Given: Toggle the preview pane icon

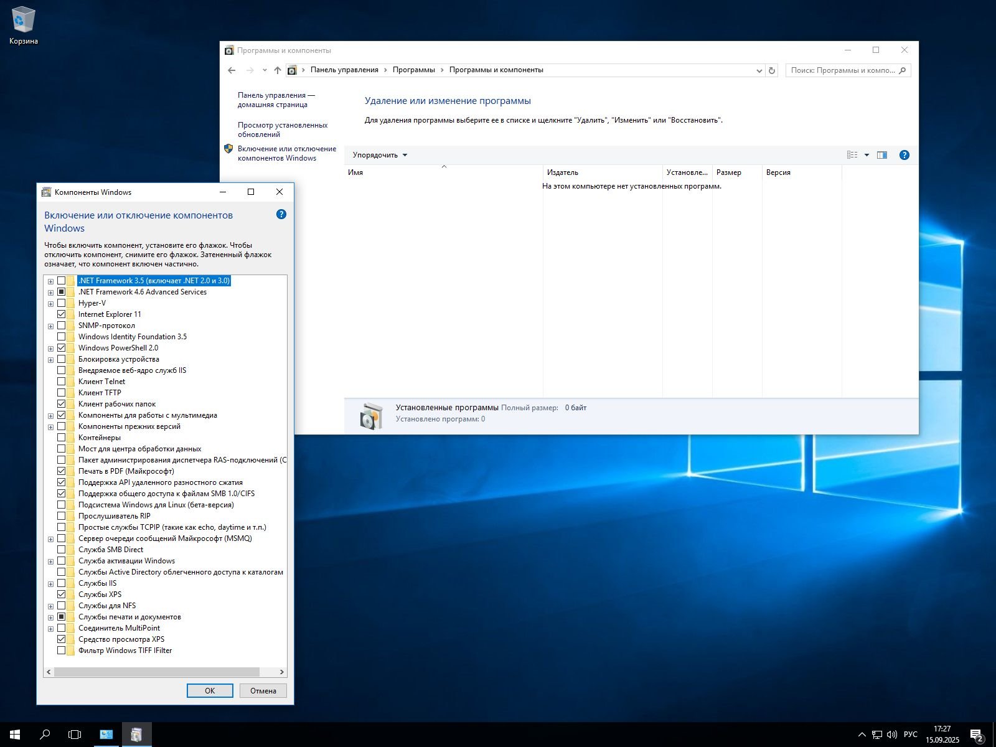Looking at the screenshot, I should point(882,155).
